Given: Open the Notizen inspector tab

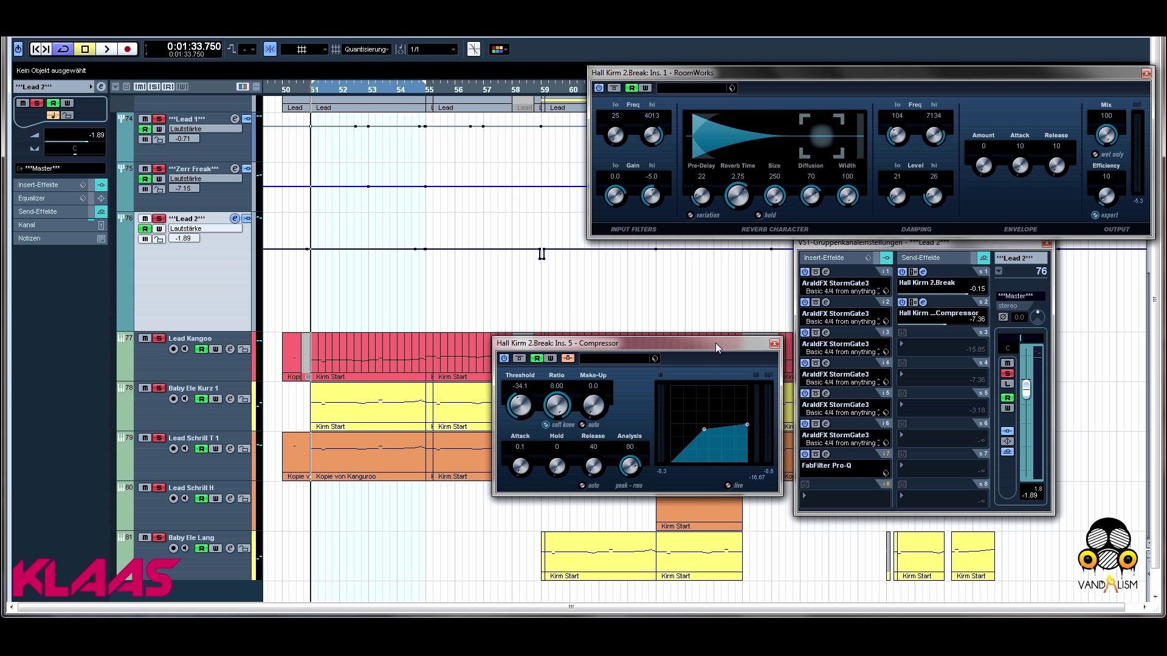Looking at the screenshot, I should coord(60,238).
